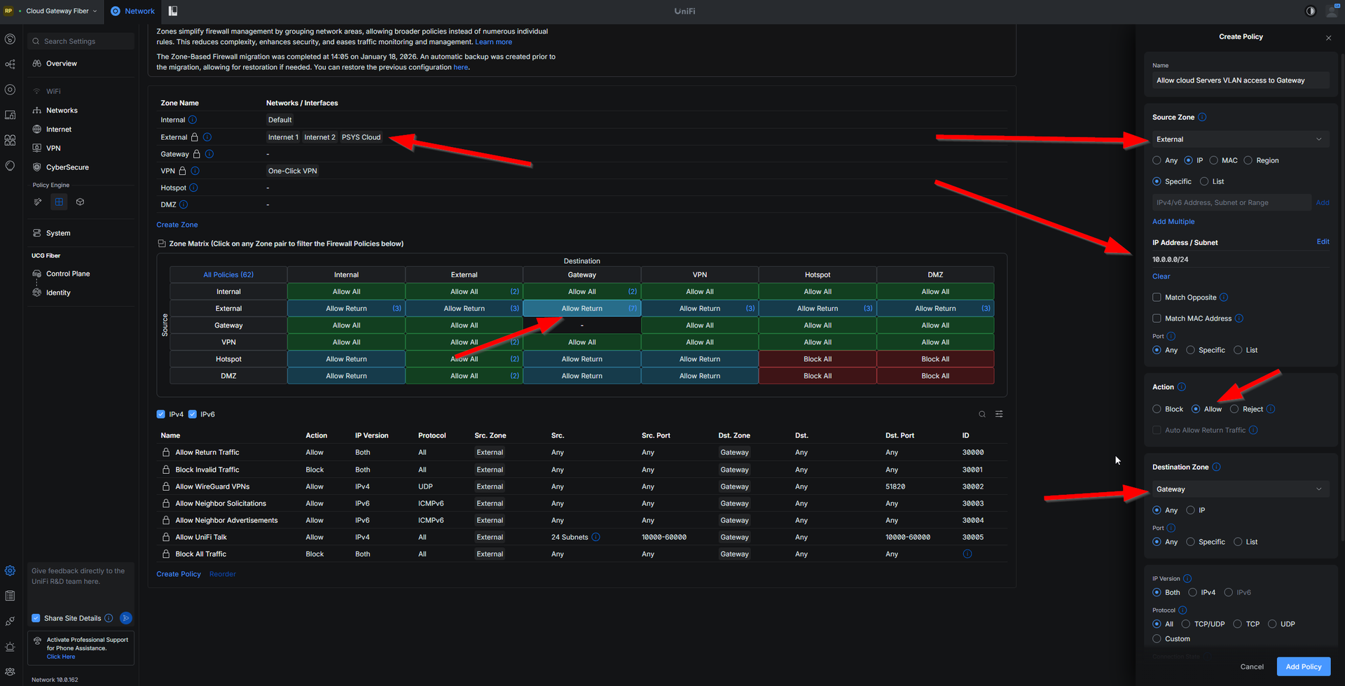The image size is (1345, 686).
Task: Open the Destination Zone dropdown
Action: coord(1239,489)
